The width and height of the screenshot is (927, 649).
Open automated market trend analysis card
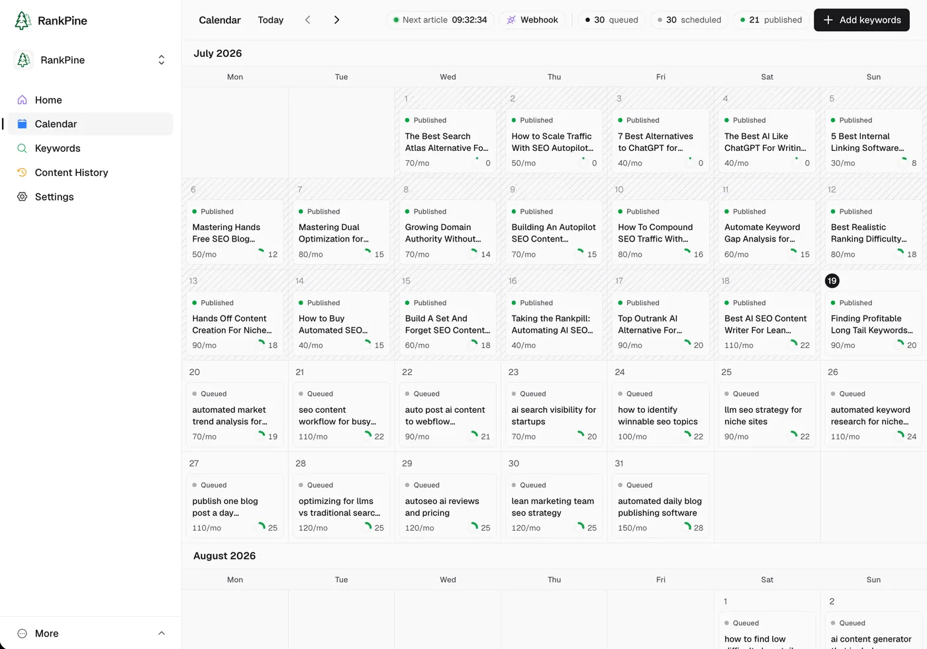(x=235, y=415)
